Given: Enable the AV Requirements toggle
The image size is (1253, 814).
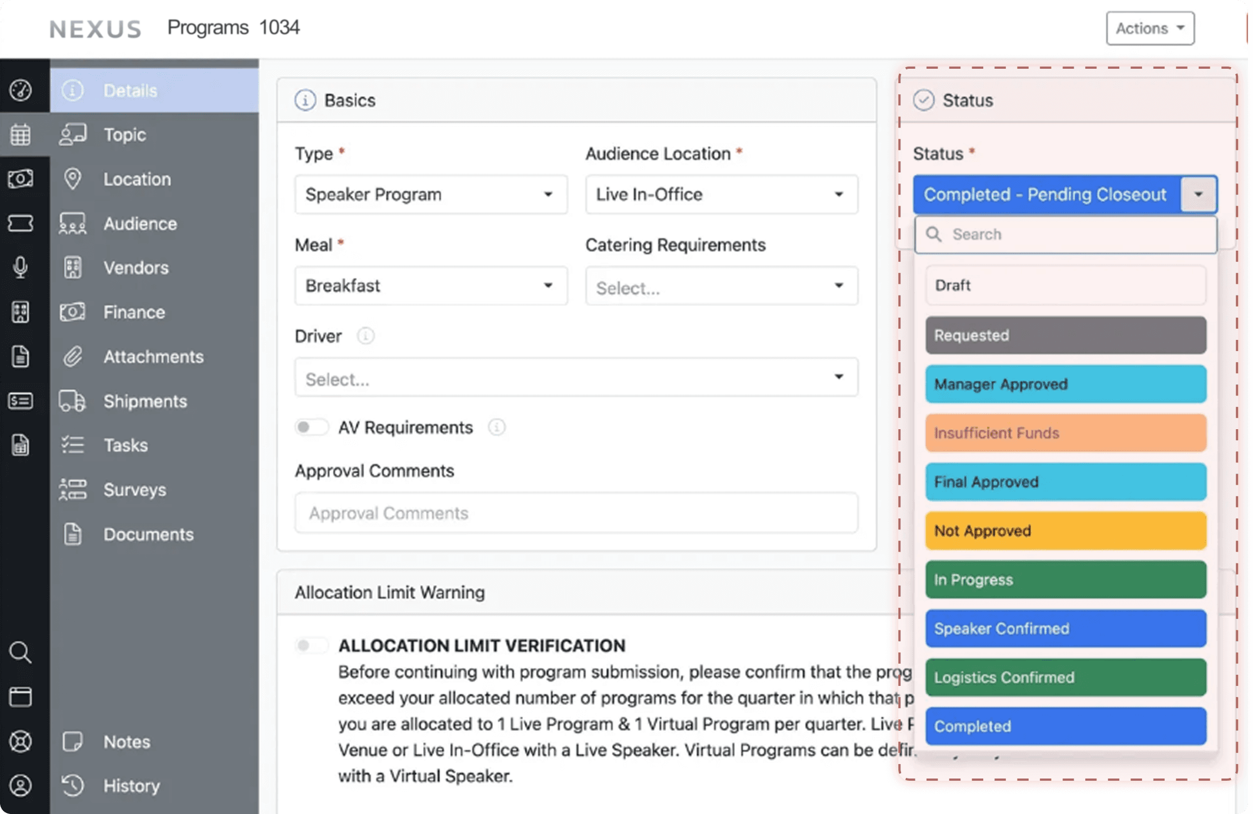Looking at the screenshot, I should (311, 428).
